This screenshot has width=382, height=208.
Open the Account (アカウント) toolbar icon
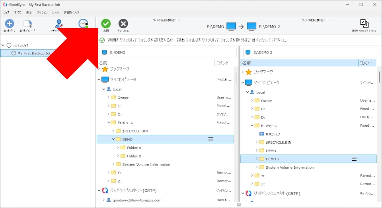(x=59, y=23)
